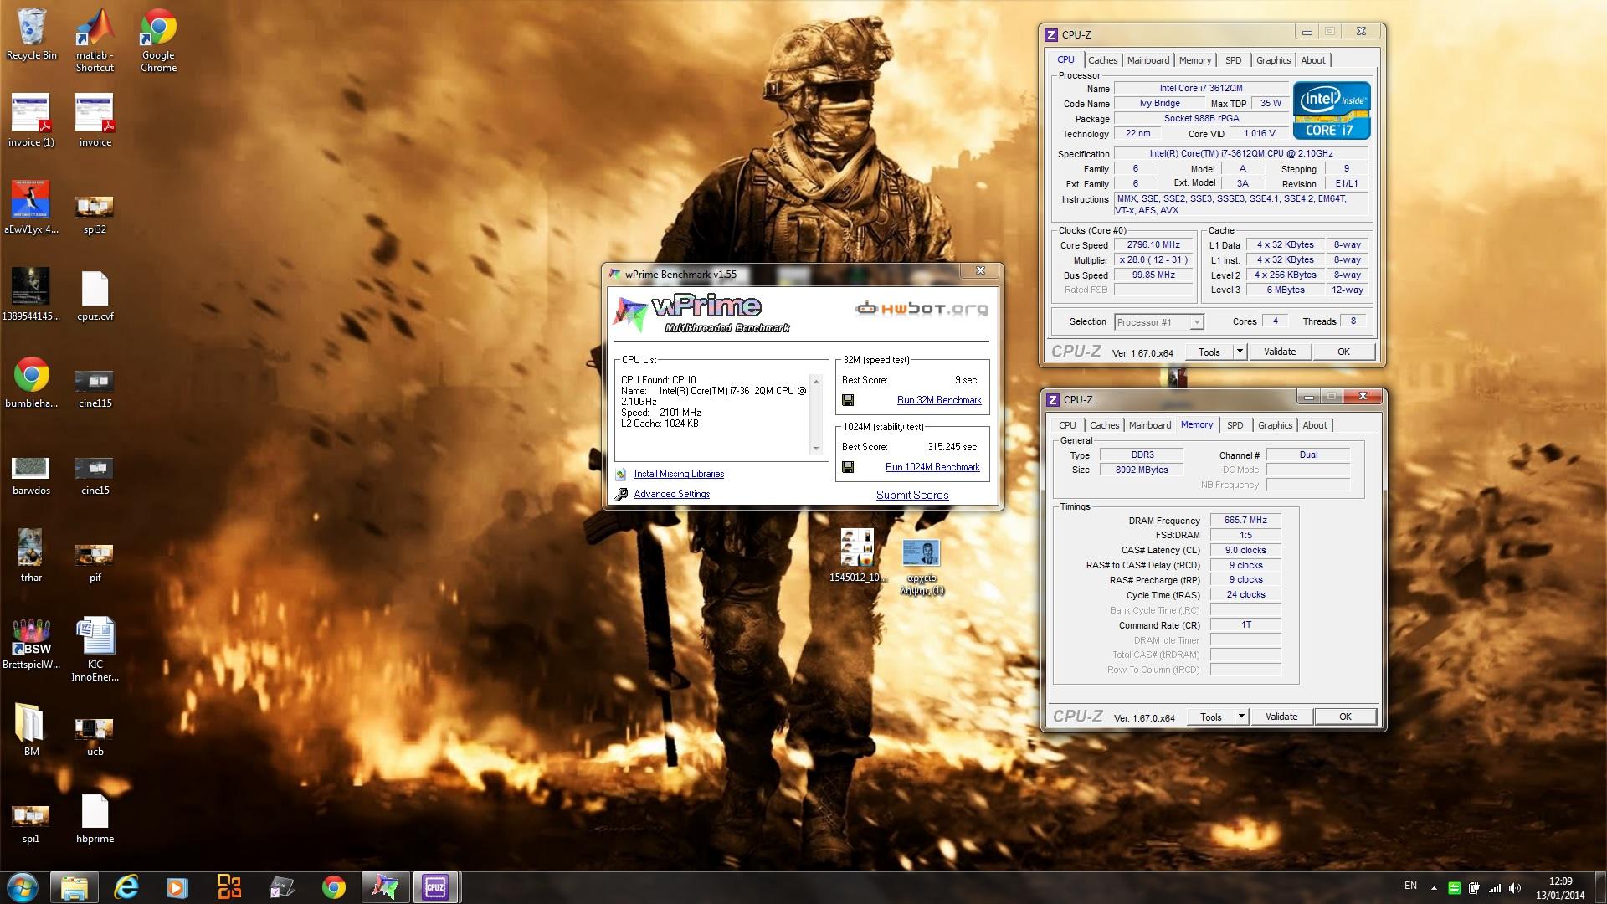
Task: Click the '8092 MBytes' memory size value
Action: tap(1142, 470)
